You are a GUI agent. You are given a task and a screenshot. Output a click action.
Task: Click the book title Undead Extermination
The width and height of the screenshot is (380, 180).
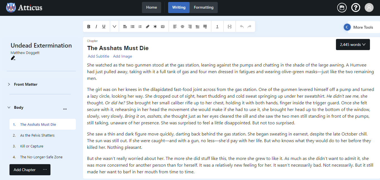coord(41,46)
